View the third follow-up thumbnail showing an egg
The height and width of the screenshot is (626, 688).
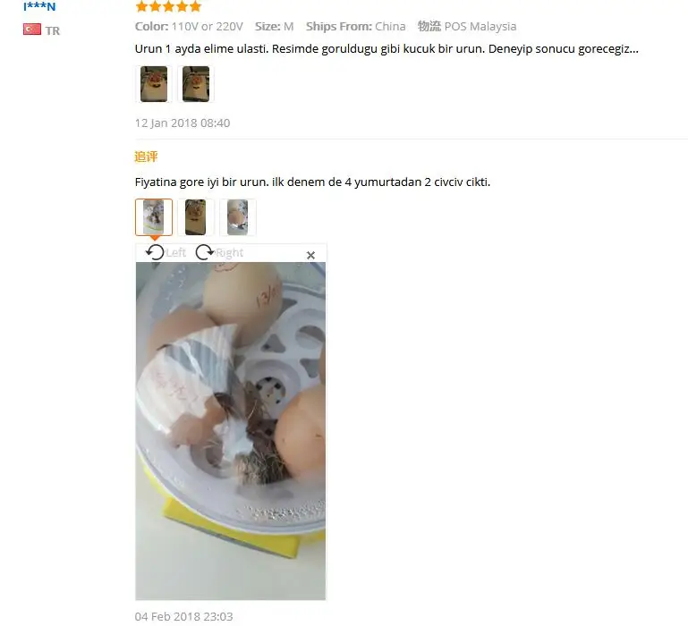[238, 217]
